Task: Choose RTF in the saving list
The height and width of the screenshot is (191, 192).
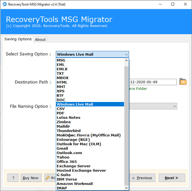Action: [x=90, y=96]
